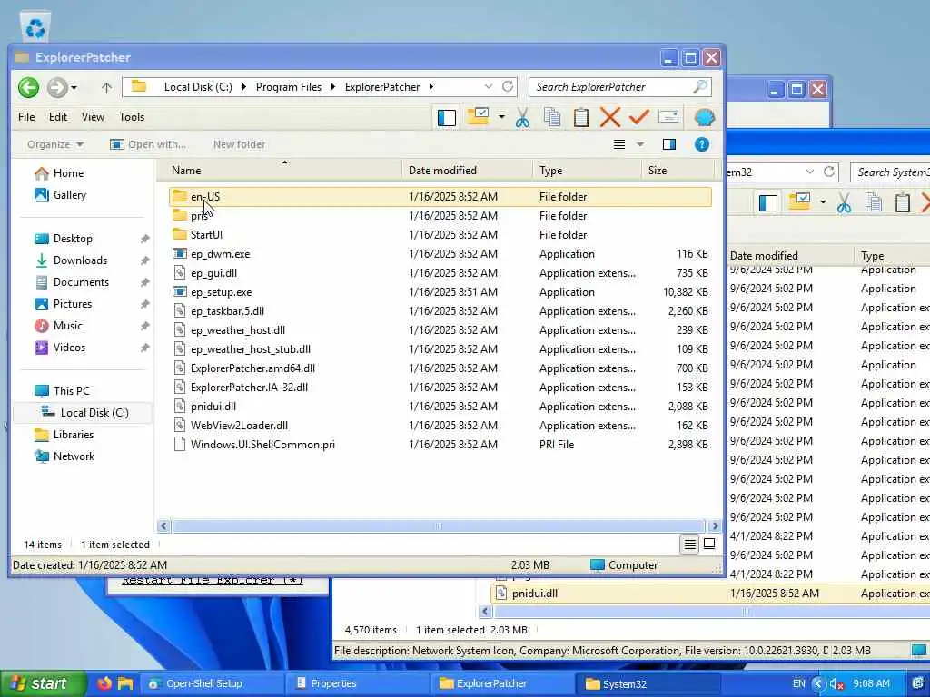Open File Explorer icon in quick launch
The width and height of the screenshot is (930, 697).
(x=125, y=683)
